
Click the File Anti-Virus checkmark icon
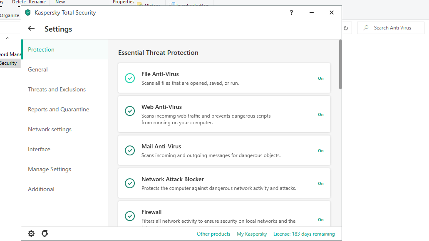[x=130, y=78]
